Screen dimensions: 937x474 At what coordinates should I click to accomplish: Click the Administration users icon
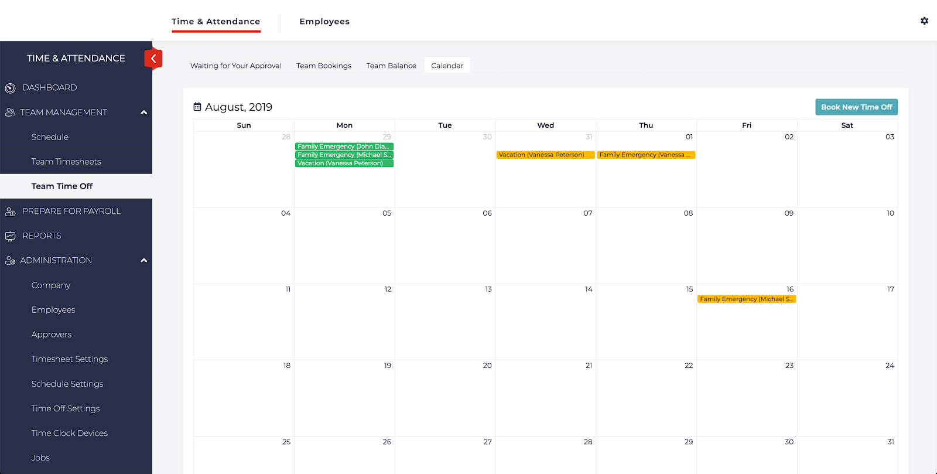click(x=10, y=261)
